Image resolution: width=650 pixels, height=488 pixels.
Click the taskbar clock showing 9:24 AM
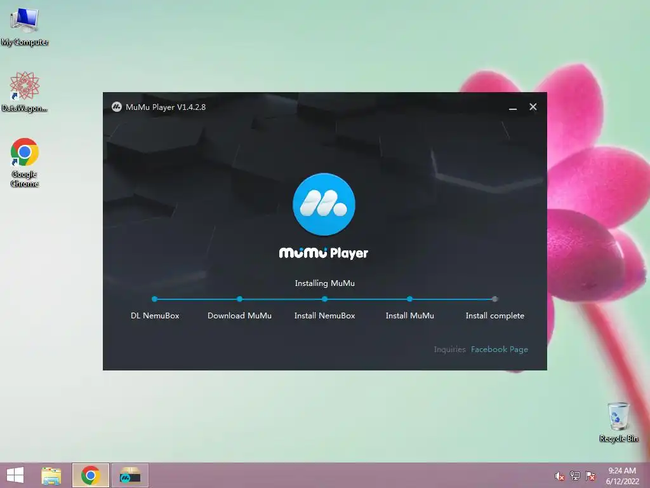pos(622,476)
